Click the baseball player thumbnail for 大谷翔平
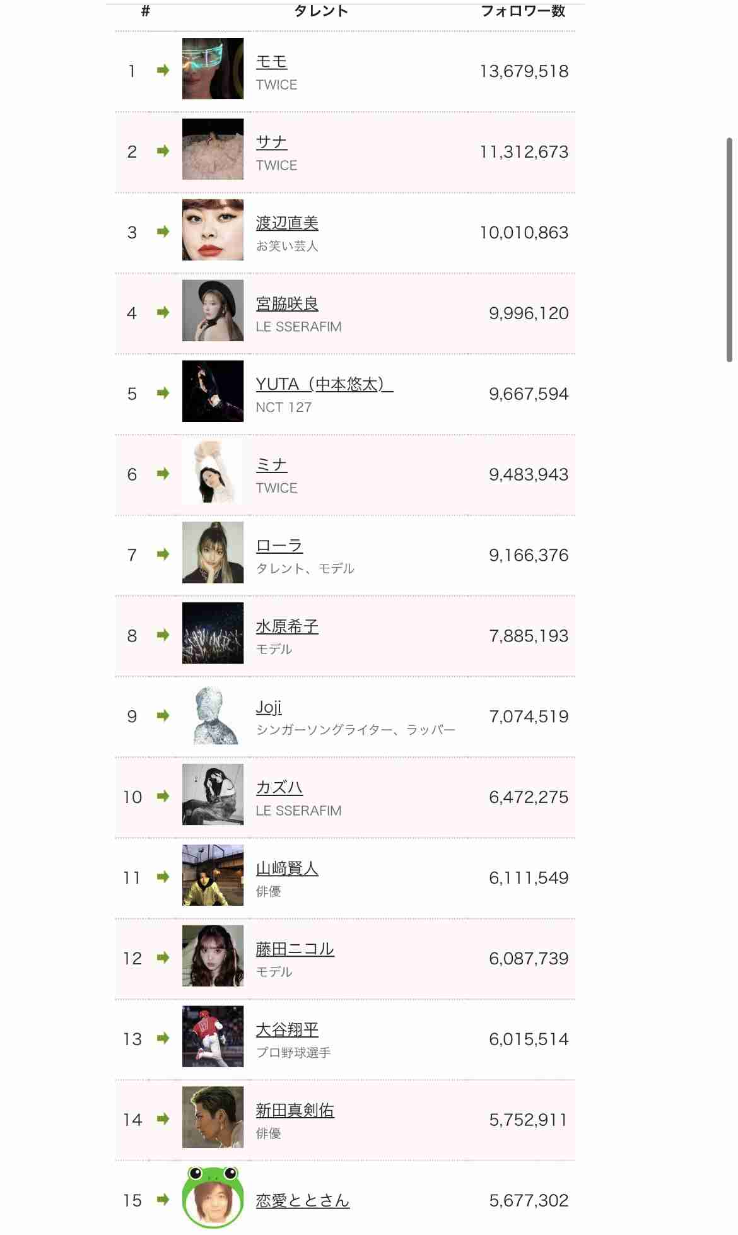738x1235 pixels. click(x=213, y=1036)
